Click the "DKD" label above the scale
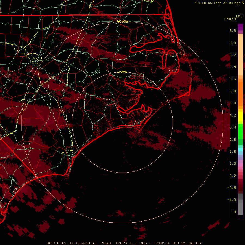245x245 pixels. [x=239, y=16]
